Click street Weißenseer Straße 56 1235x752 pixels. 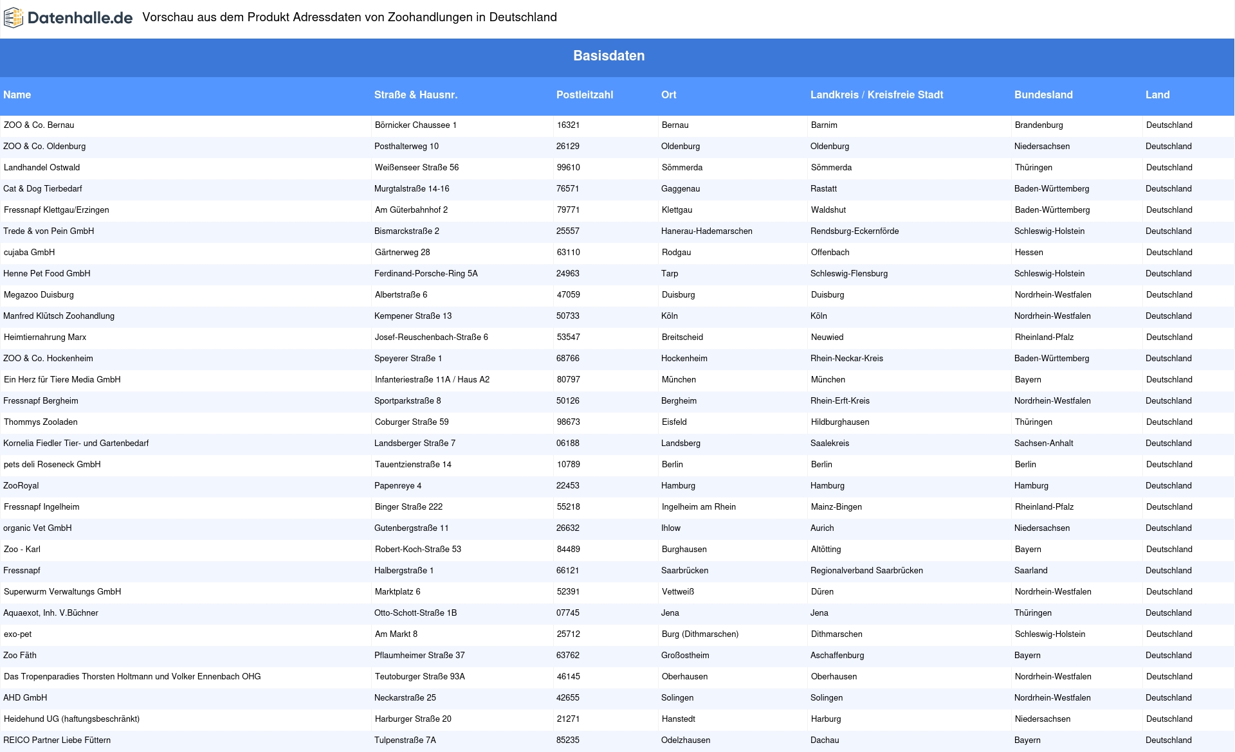click(x=417, y=168)
